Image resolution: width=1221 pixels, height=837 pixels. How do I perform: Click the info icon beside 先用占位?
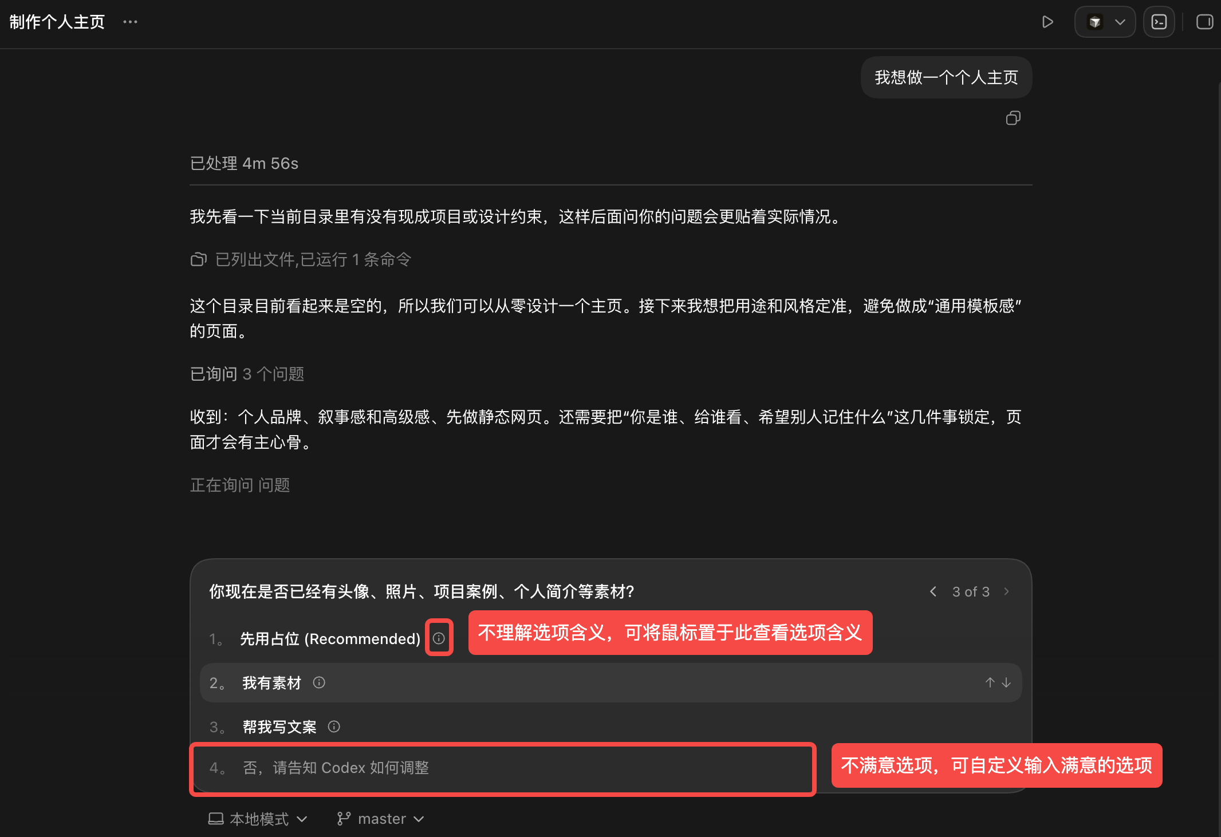(439, 638)
